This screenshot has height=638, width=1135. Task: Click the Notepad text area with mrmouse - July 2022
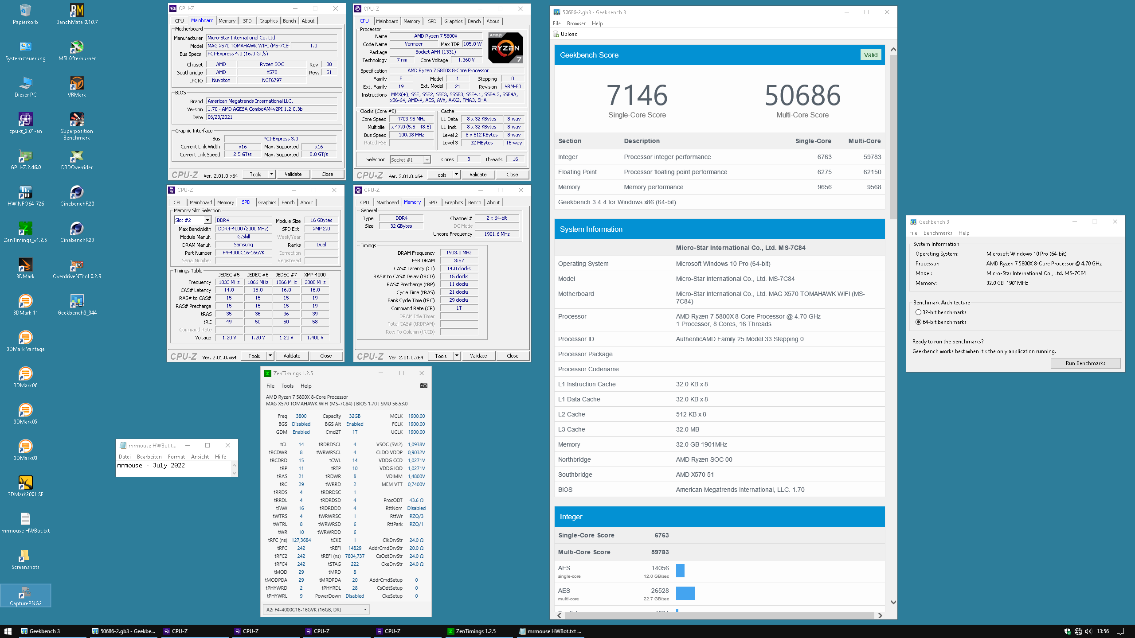tap(174, 469)
